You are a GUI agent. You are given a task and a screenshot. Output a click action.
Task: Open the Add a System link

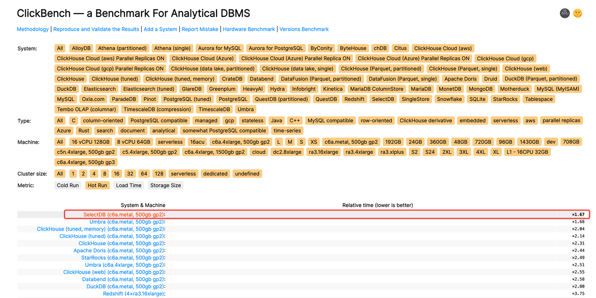coord(160,29)
